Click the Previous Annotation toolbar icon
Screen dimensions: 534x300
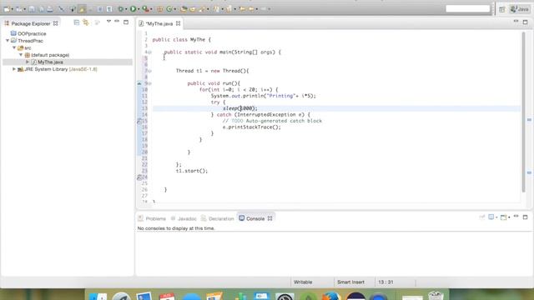tap(229, 9)
